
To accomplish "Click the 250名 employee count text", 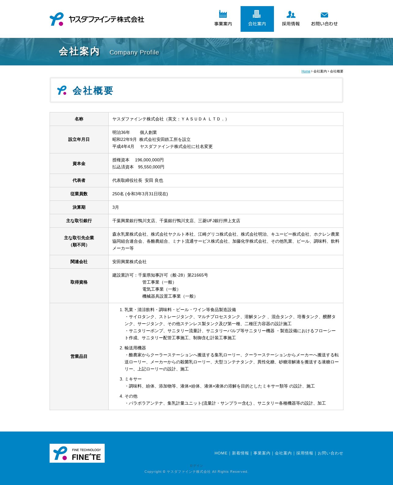I will pyautogui.click(x=140, y=194).
